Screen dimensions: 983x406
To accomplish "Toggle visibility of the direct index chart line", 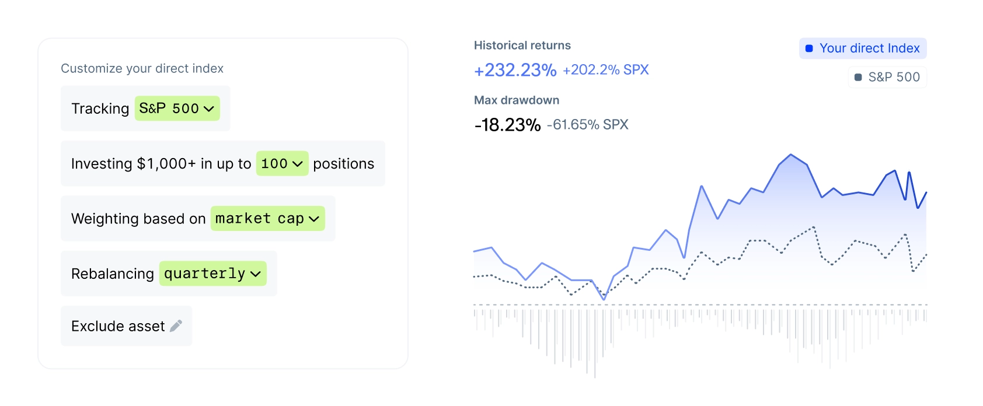I will point(863,48).
